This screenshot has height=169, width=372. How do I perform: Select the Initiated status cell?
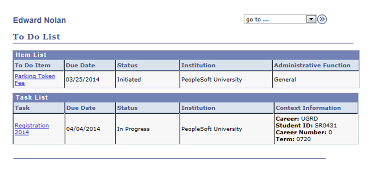coord(147,80)
